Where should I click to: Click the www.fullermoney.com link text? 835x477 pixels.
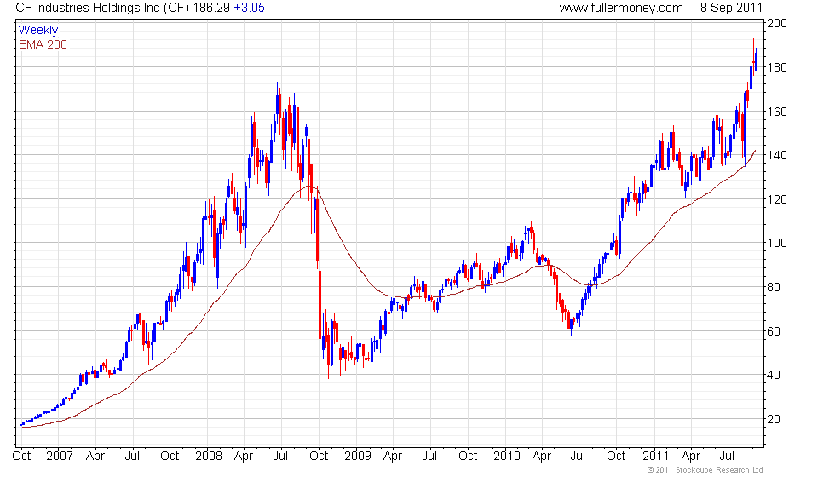point(621,8)
